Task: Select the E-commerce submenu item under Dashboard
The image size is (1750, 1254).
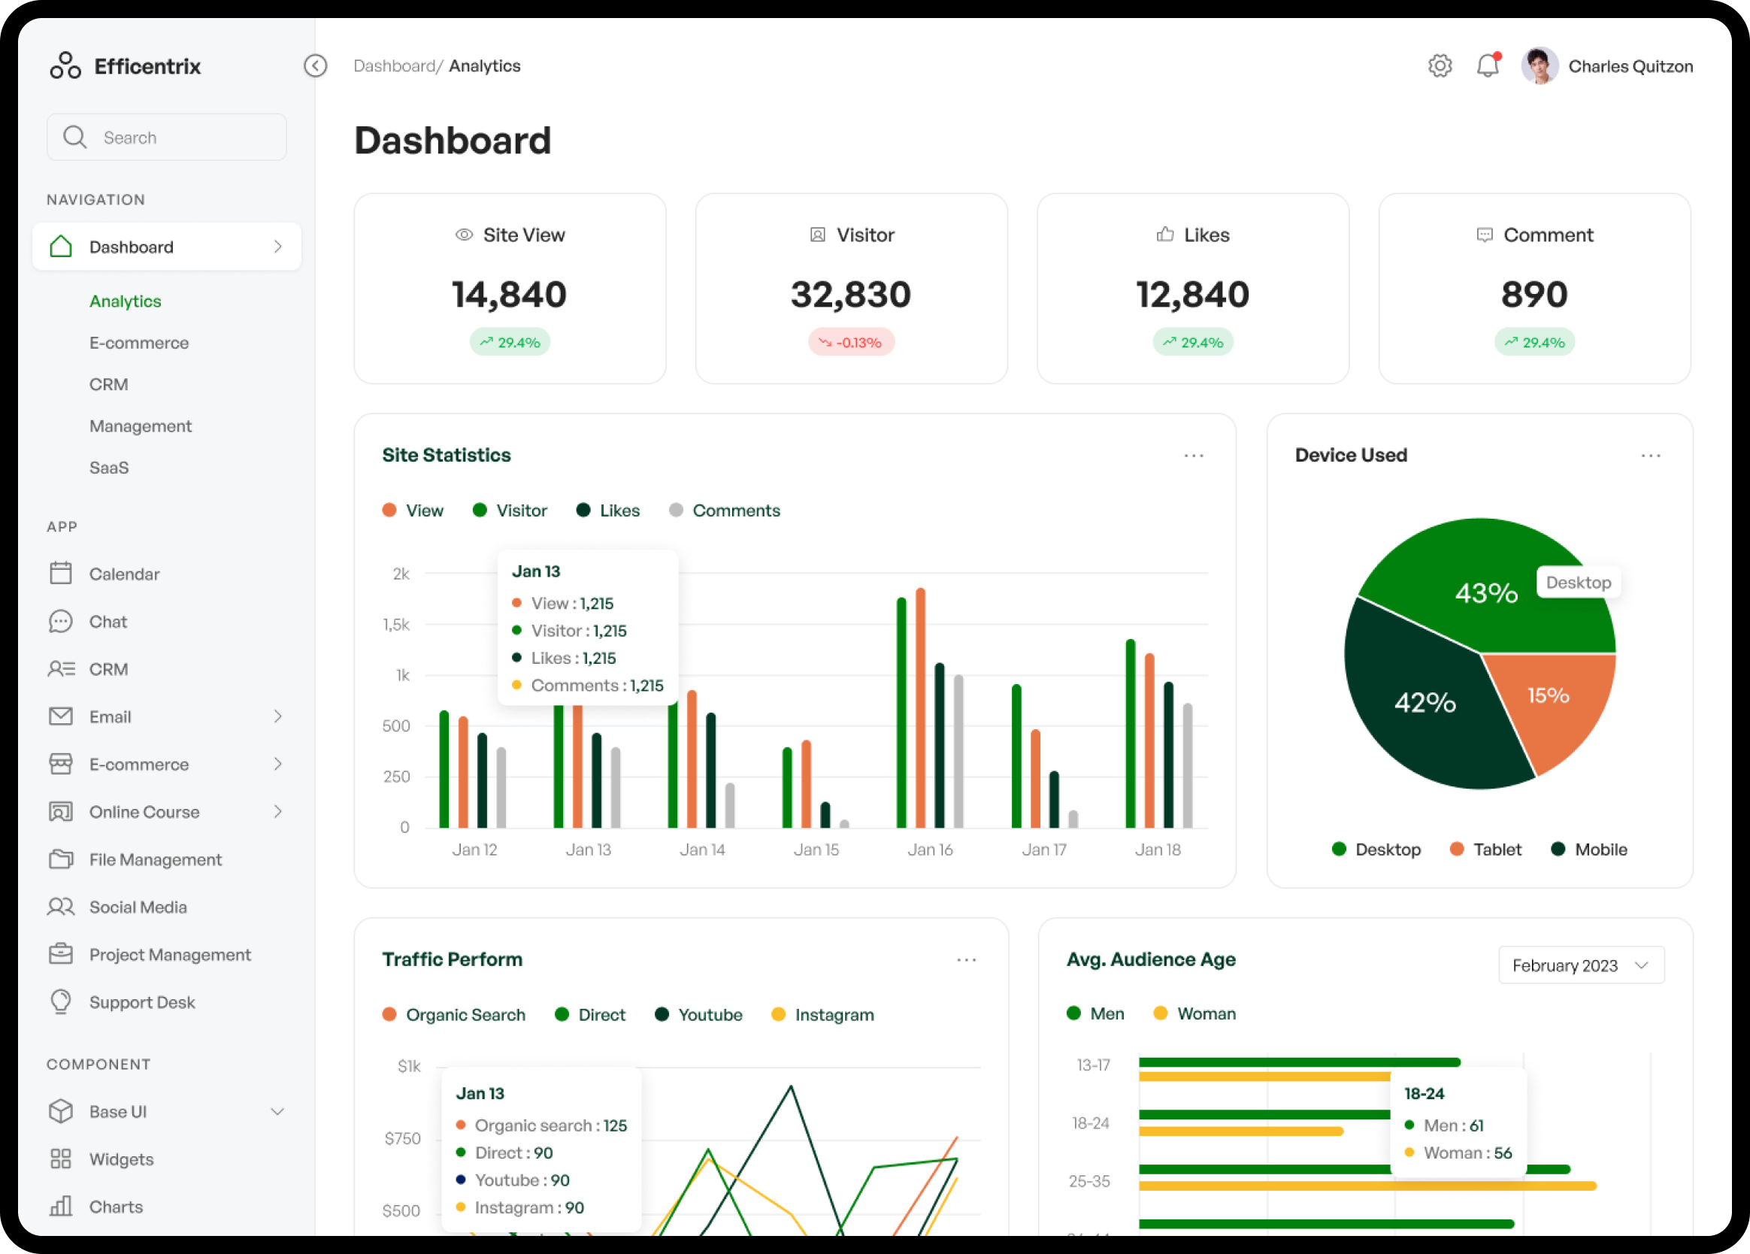Action: point(139,343)
